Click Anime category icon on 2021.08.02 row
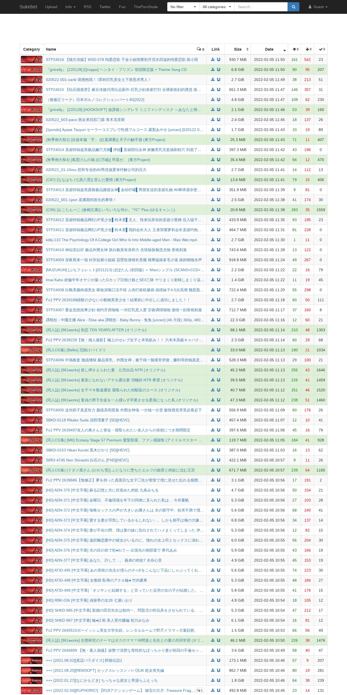Screen dimensions: 347x695 32,660
